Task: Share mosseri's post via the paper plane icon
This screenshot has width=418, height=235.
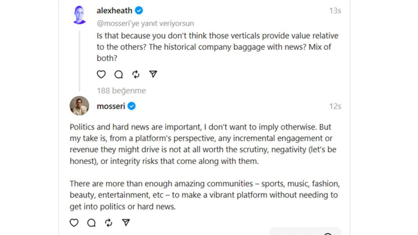Action: pos(126,223)
